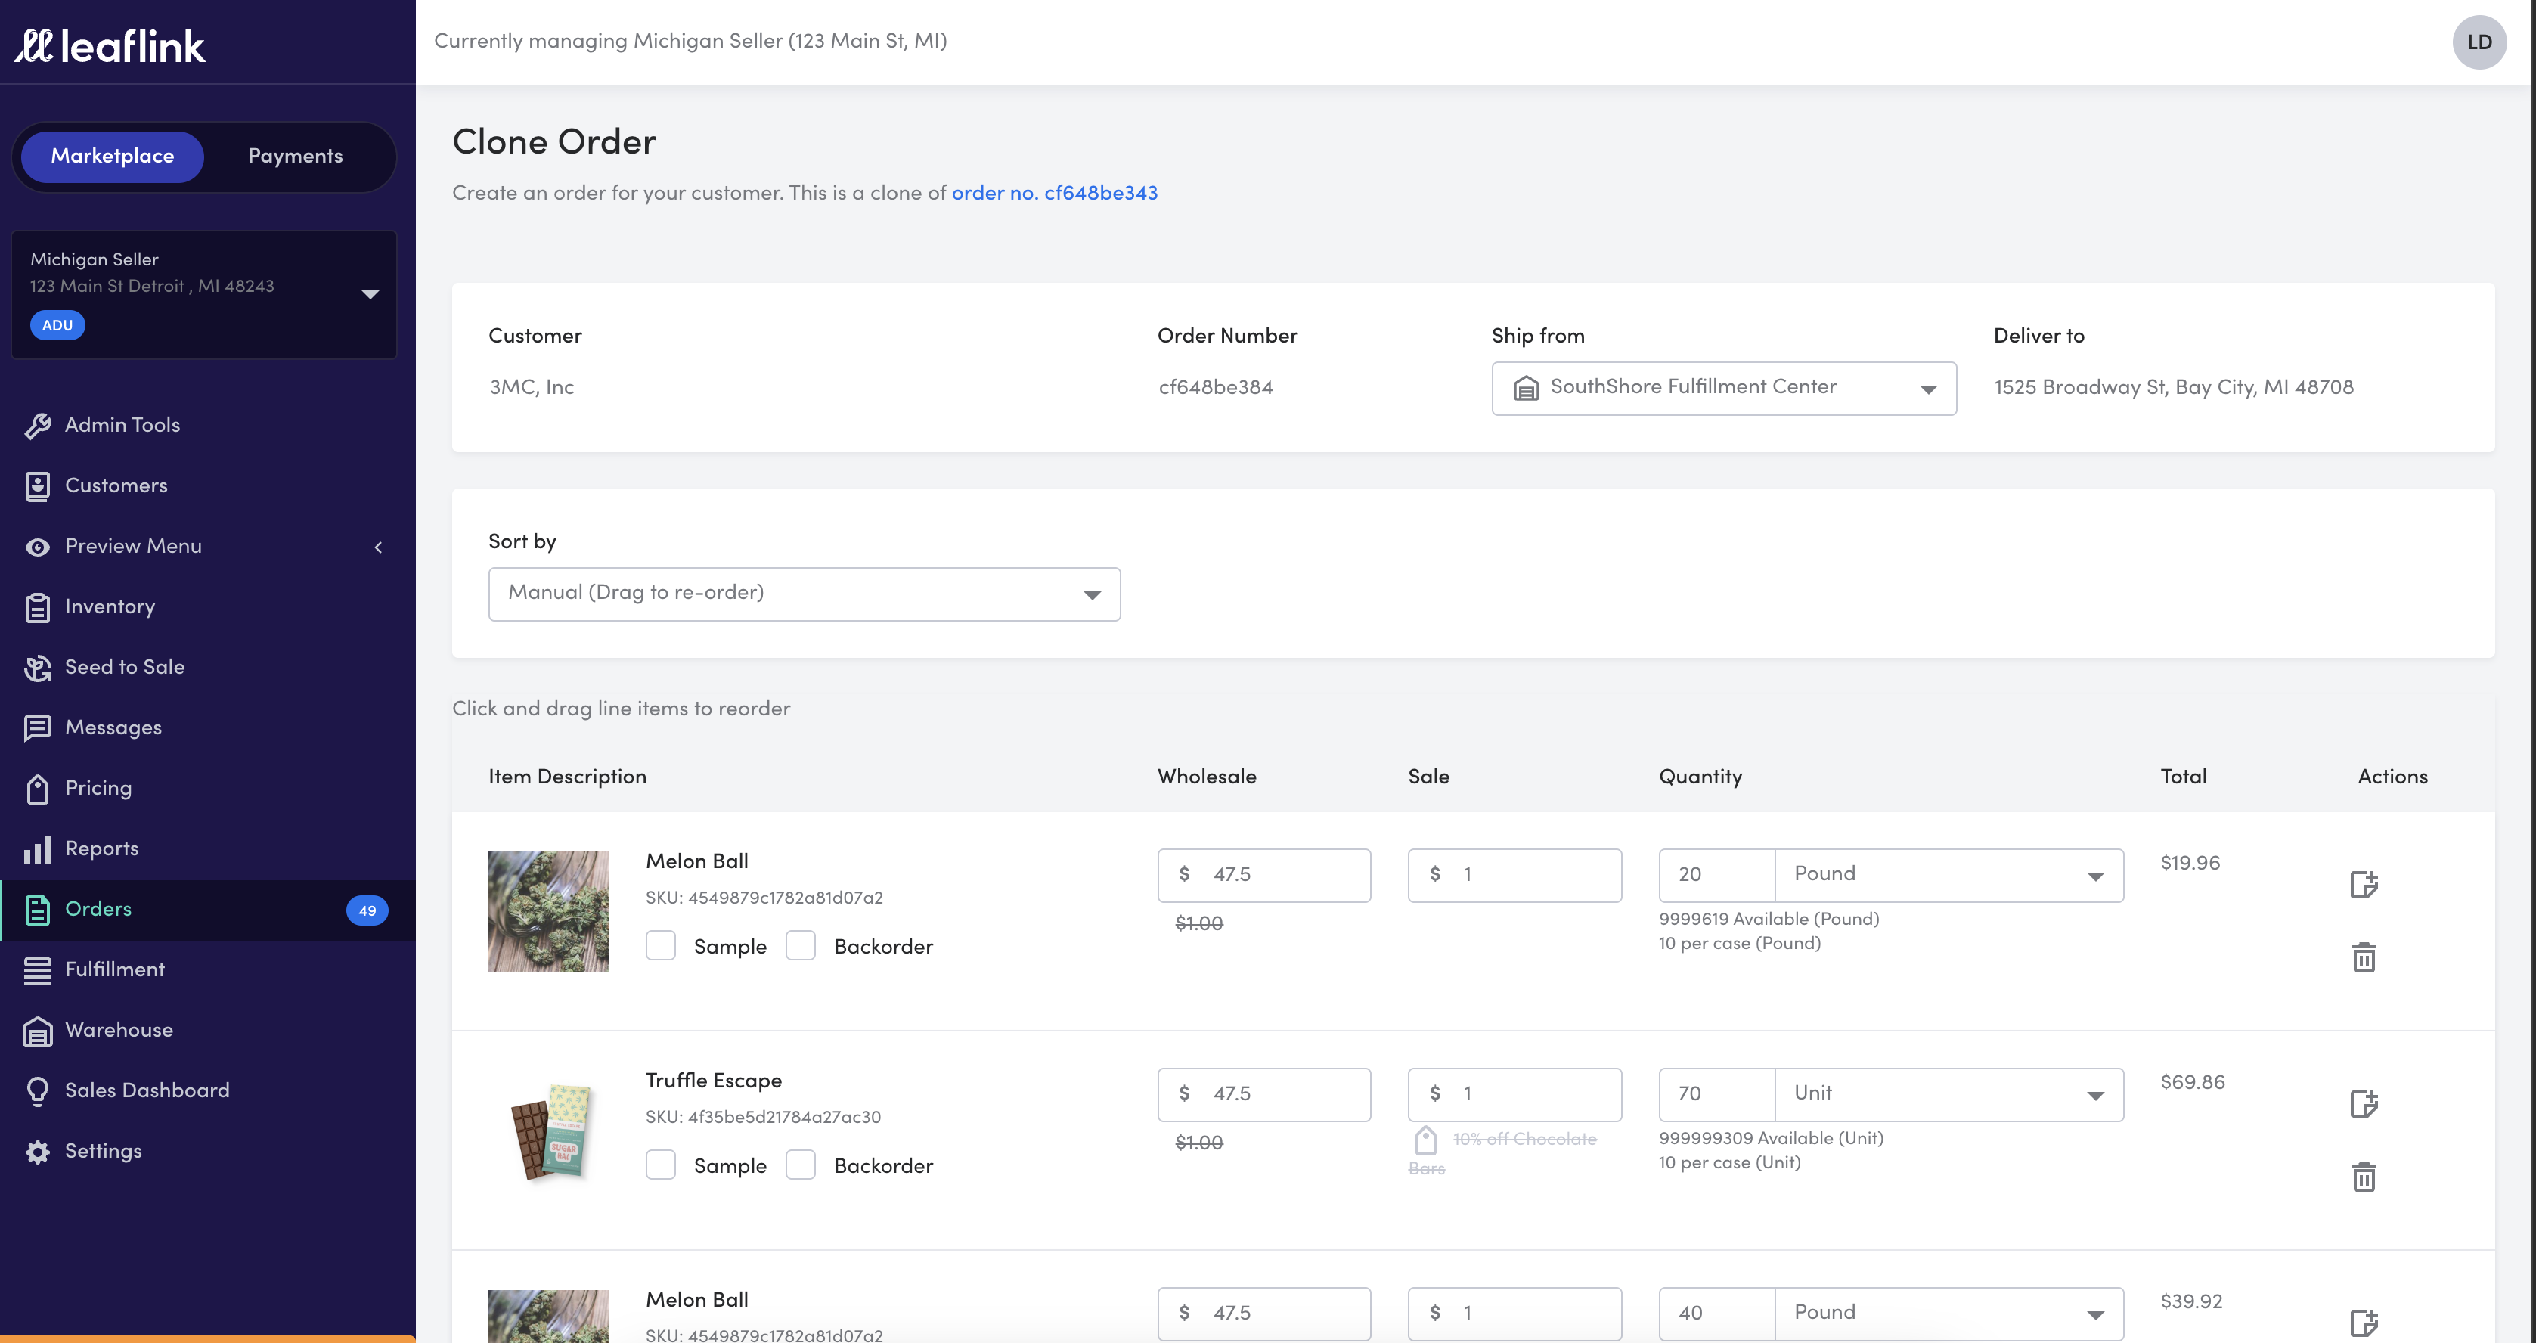Open the Settings gear icon
The width and height of the screenshot is (2536, 1343).
(37, 1151)
